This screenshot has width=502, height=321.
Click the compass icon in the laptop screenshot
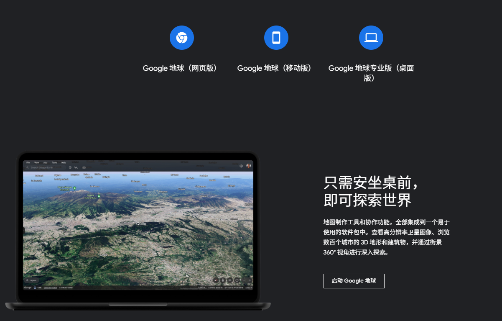coord(216,280)
